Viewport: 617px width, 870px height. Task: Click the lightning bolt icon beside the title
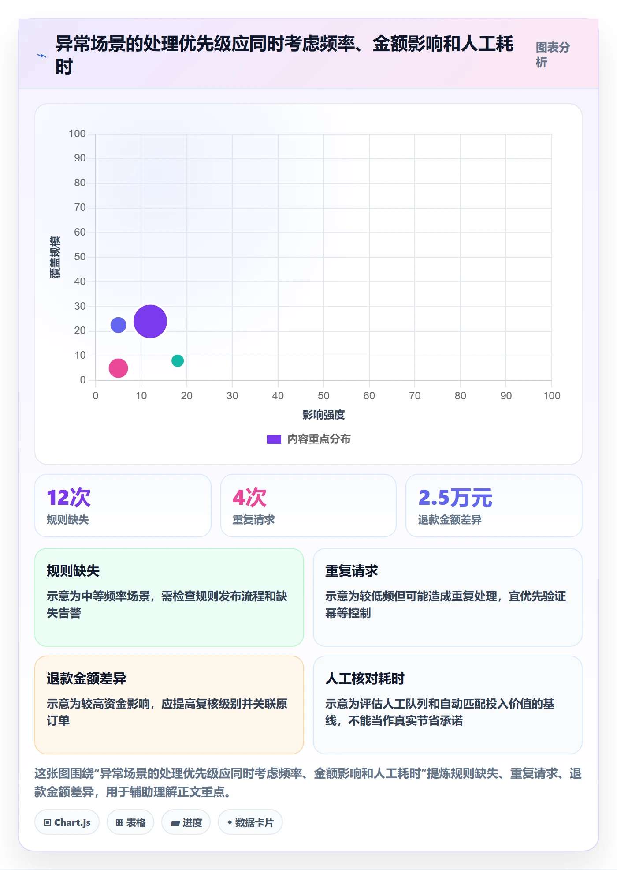coord(42,56)
